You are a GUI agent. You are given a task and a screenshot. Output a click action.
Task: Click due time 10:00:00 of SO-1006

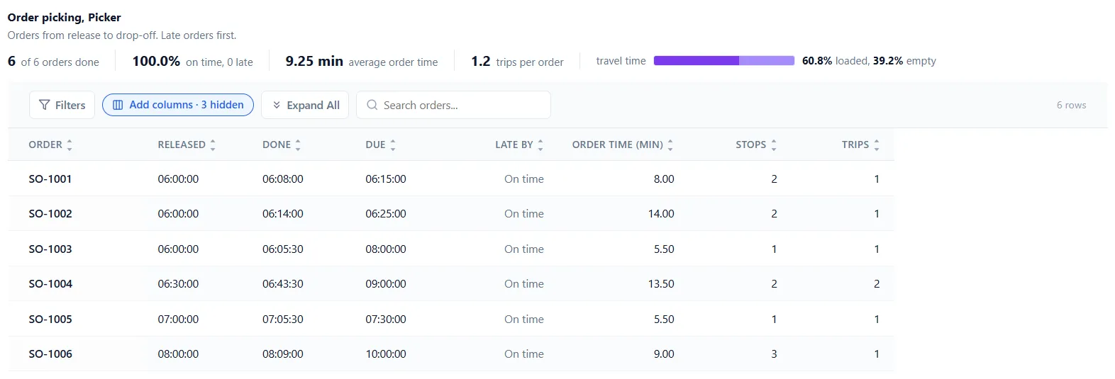tap(386, 353)
